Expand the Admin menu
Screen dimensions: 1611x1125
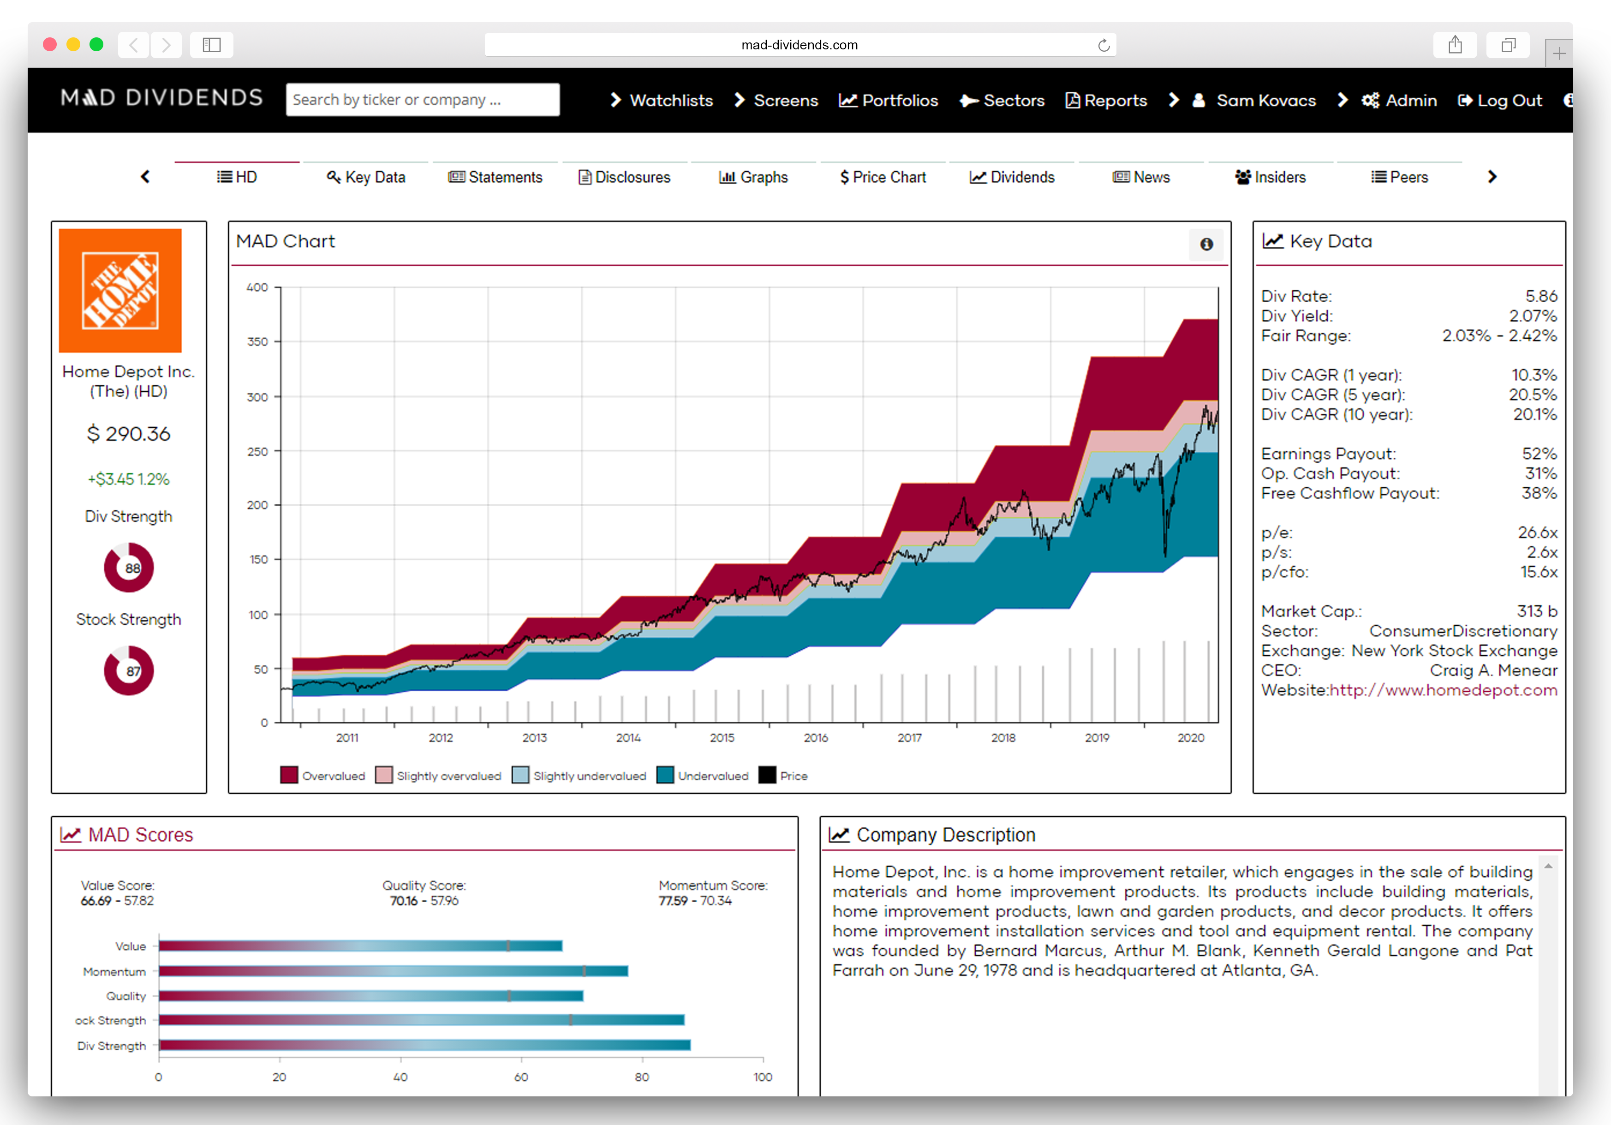point(1387,100)
